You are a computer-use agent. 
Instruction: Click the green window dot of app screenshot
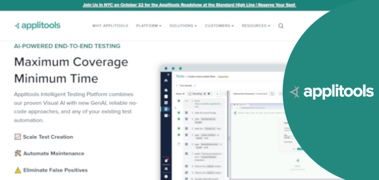click(x=180, y=68)
